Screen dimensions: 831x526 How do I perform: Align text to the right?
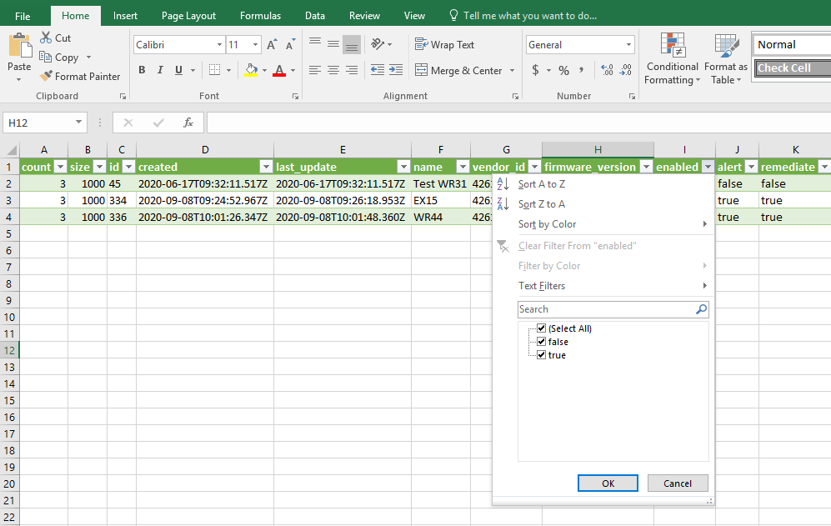(x=352, y=70)
